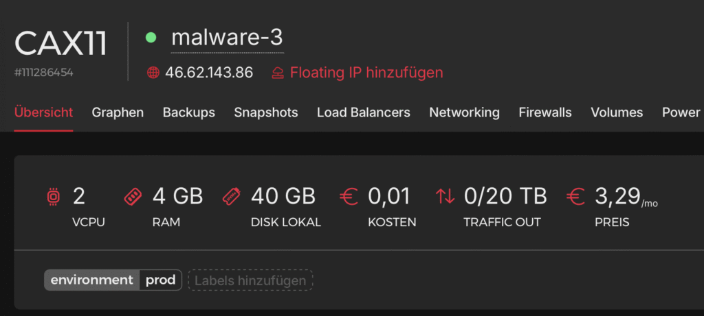The height and width of the screenshot is (316, 704).
Task: Click the traffic arrows icon
Action: point(445,197)
